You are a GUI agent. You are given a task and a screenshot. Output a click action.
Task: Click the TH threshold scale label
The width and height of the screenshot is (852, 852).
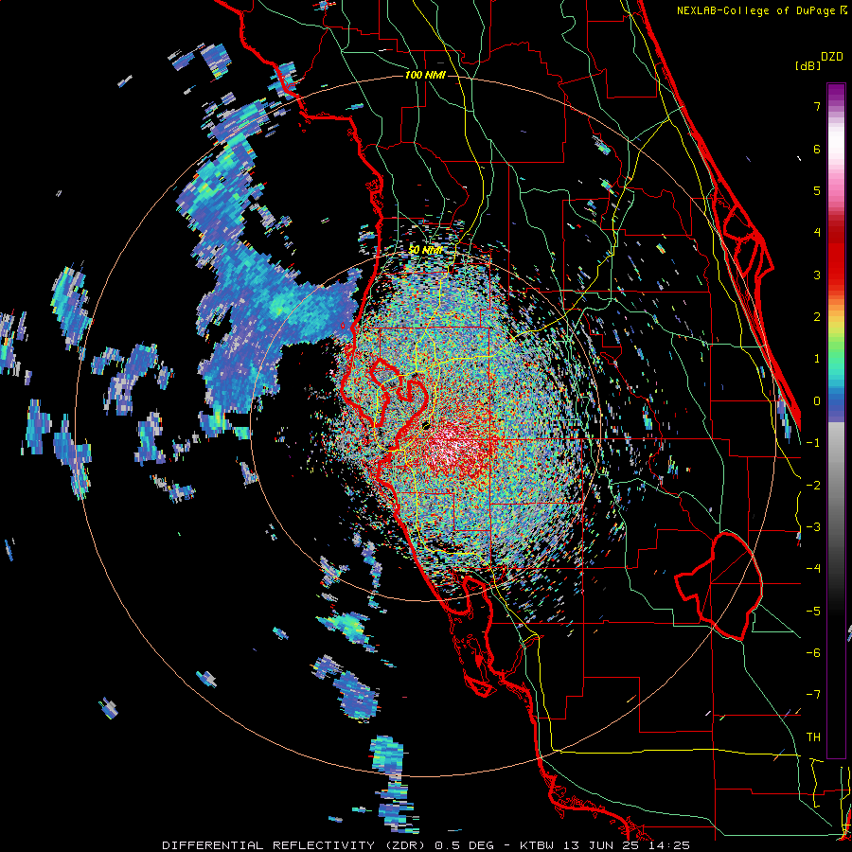pyautogui.click(x=813, y=737)
